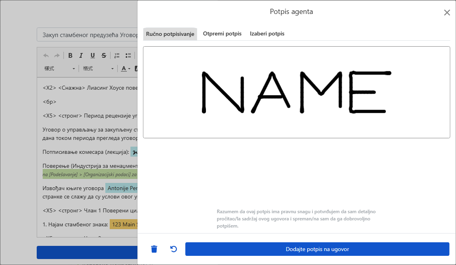Click the contract title input field

[87, 35]
